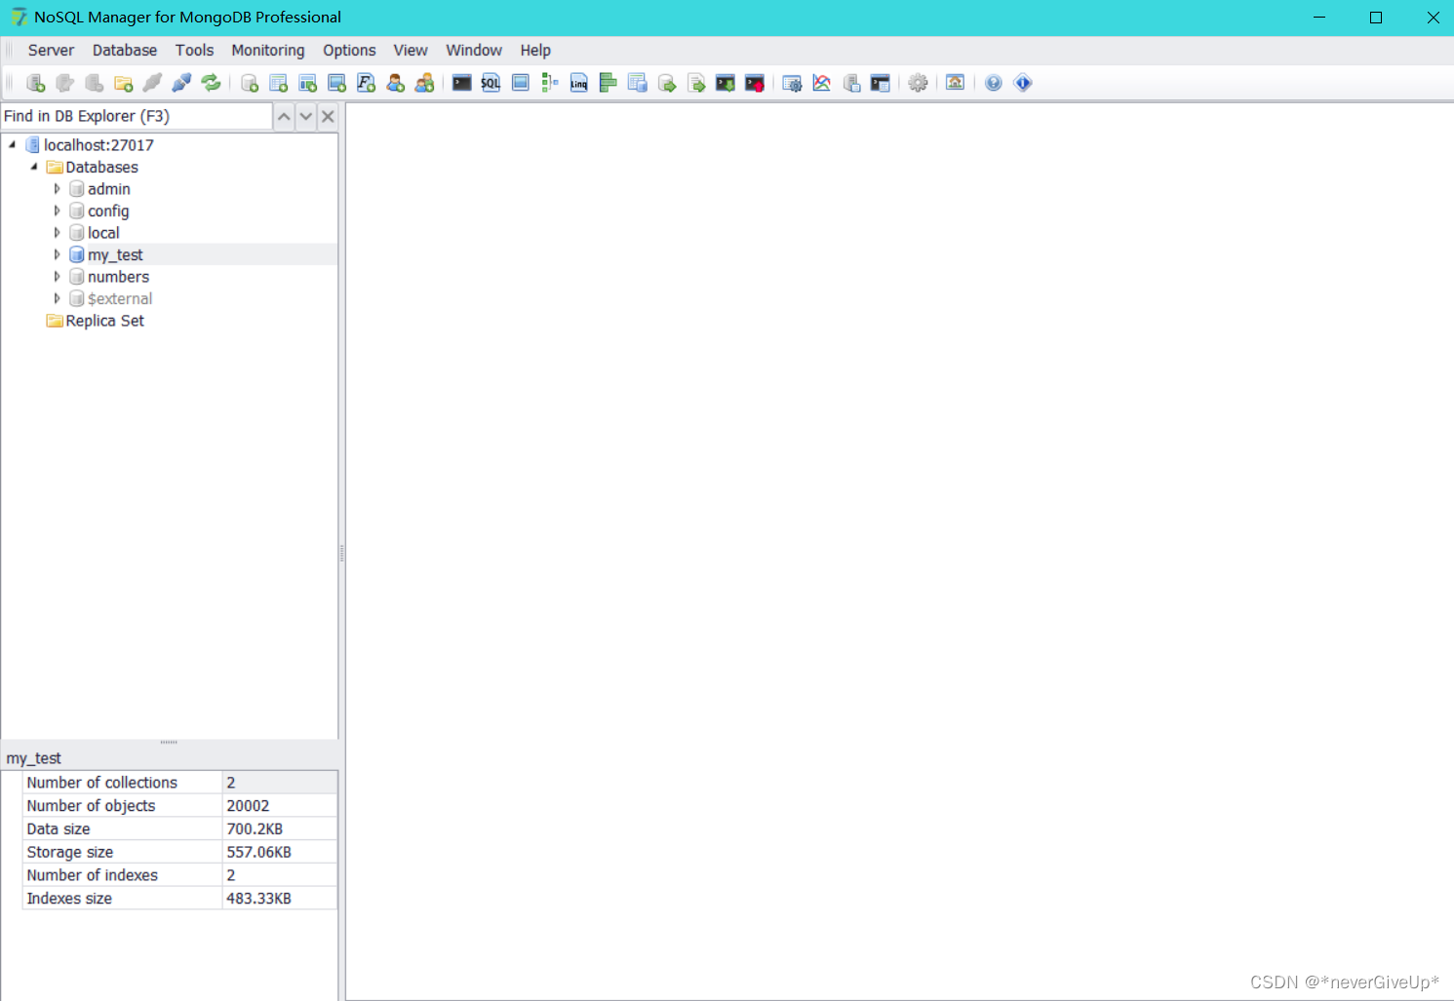Click the mongodump green-arrow console icon
The height and width of the screenshot is (1001, 1454).
[726, 83]
